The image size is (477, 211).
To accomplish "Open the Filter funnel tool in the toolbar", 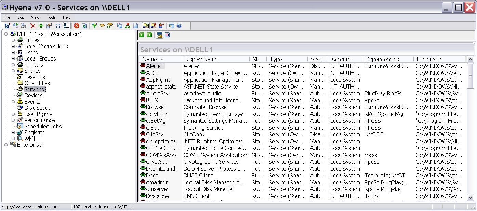I will coord(94,26).
